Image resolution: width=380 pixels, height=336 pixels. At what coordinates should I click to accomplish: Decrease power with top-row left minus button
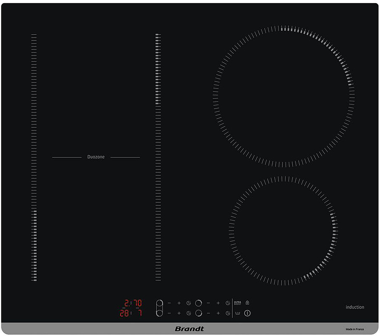pos(169,303)
